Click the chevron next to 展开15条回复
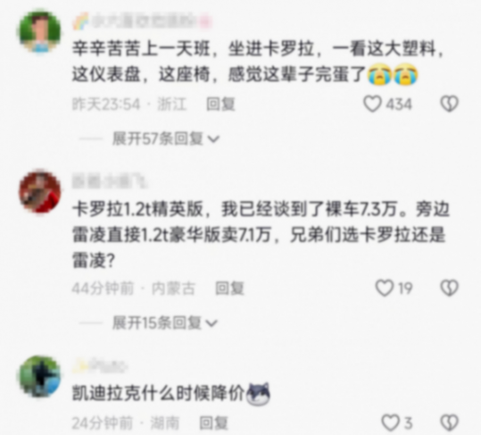This screenshot has height=435, width=481. [x=211, y=323]
